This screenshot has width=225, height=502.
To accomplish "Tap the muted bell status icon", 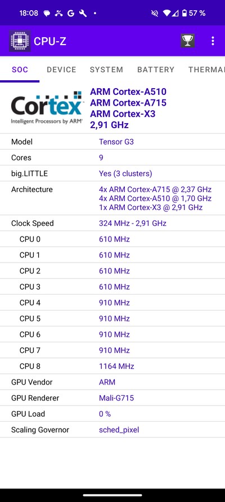I will [155, 13].
